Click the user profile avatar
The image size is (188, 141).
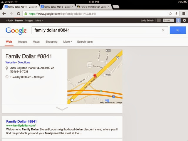tap(178, 21)
